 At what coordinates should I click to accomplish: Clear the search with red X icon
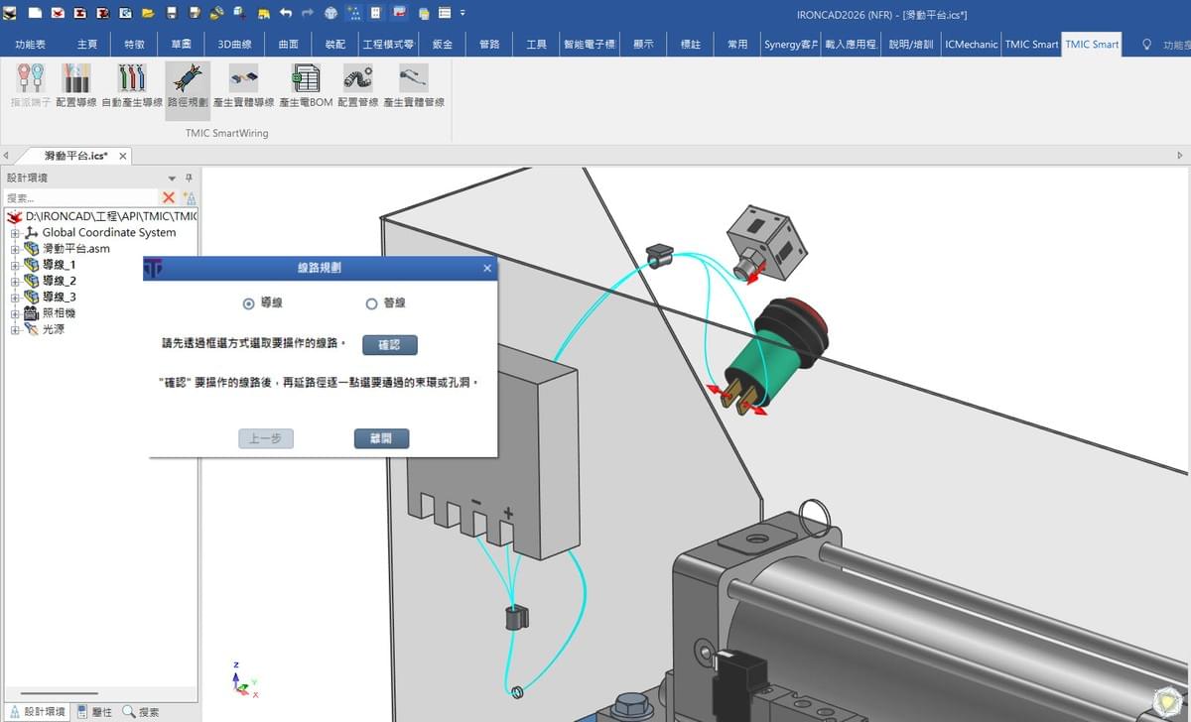169,198
